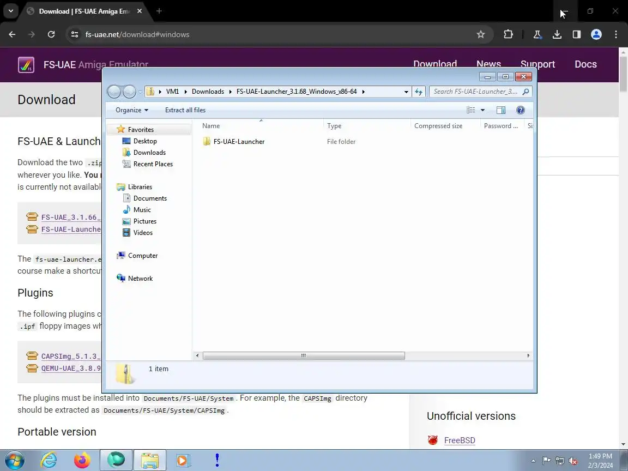Click the Chrome back arrow
Image resolution: width=628 pixels, height=471 pixels.
[12, 34]
